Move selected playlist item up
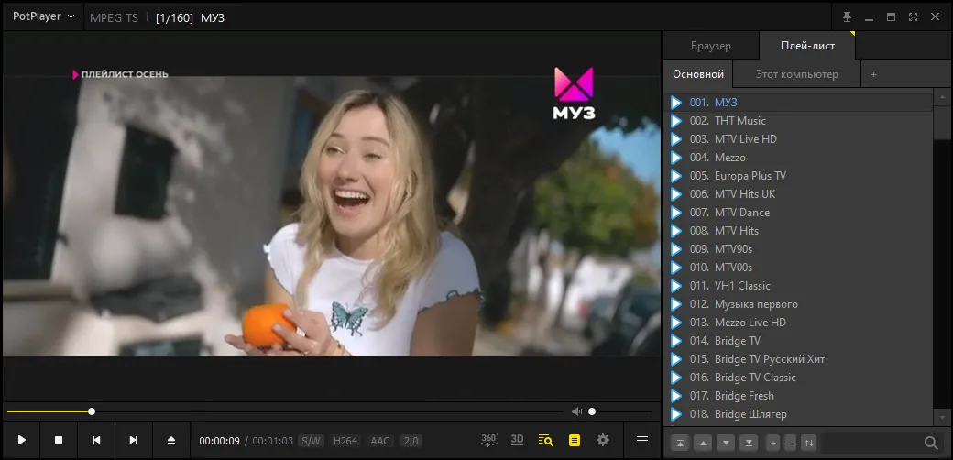Screen dimensions: 953x460 (703, 443)
